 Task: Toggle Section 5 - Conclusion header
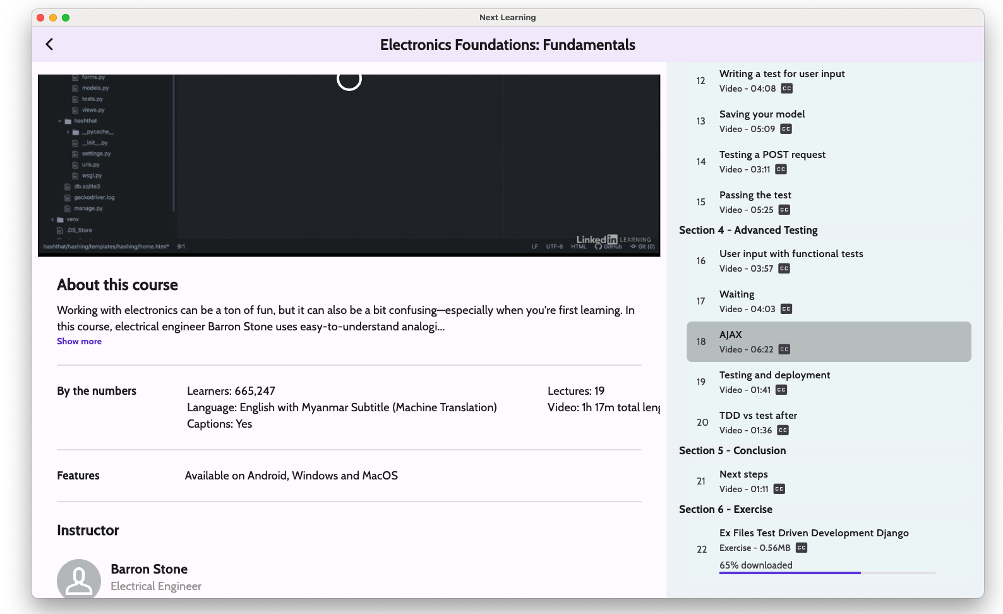(x=732, y=450)
